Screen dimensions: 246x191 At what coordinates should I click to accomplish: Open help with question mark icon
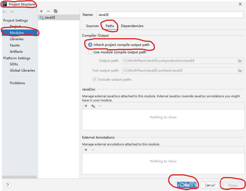click(8, 185)
